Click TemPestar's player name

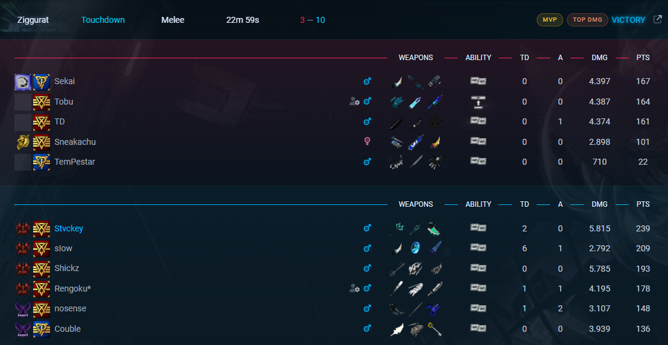[75, 162]
